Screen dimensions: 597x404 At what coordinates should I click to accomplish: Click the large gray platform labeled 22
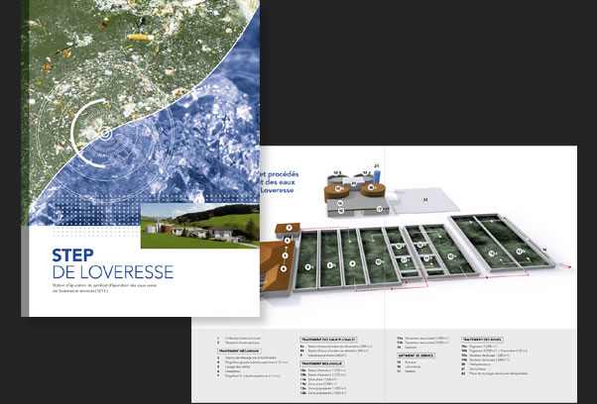click(424, 201)
